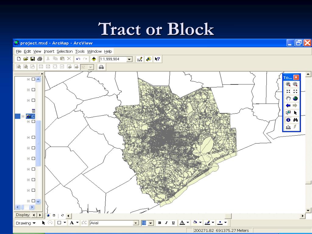The image size is (312, 234).
Task: Launch ArcCatalog from toolbar
Action: [148, 59]
